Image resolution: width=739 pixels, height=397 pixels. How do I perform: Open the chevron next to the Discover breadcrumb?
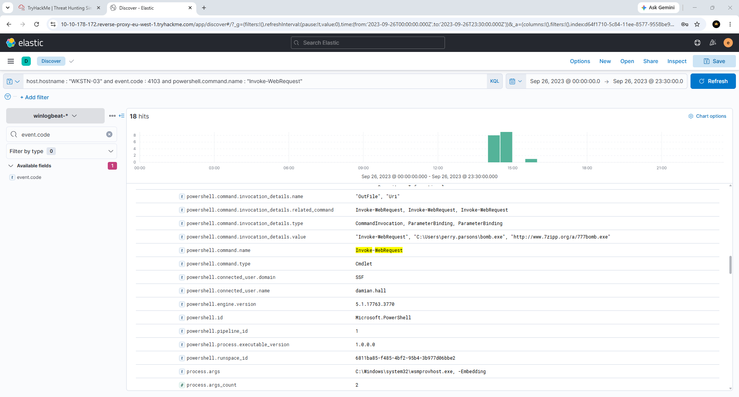[x=72, y=61]
